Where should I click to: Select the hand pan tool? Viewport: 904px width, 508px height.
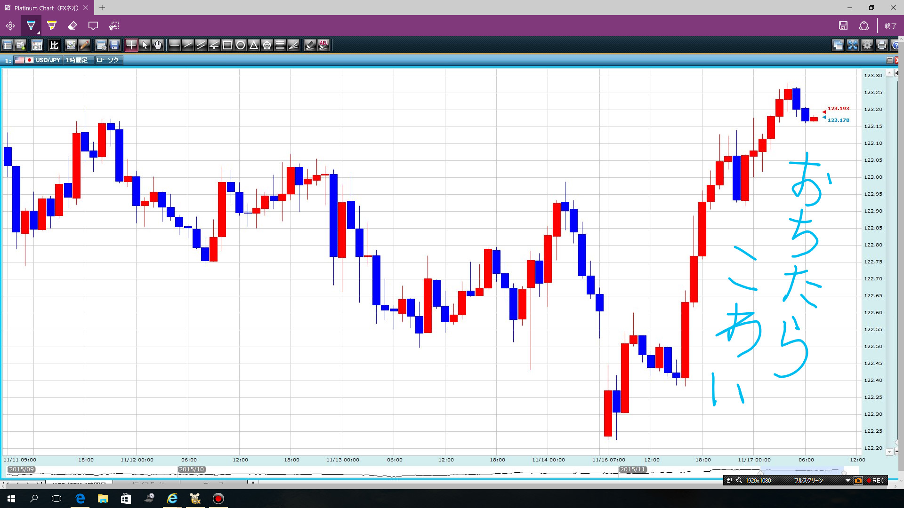[158, 45]
